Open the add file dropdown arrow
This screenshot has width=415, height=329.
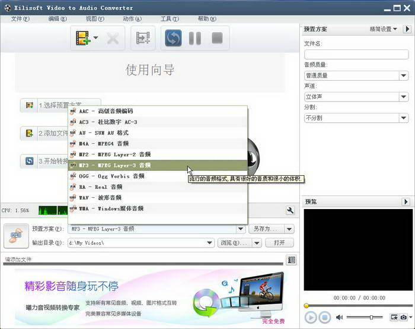coord(95,37)
